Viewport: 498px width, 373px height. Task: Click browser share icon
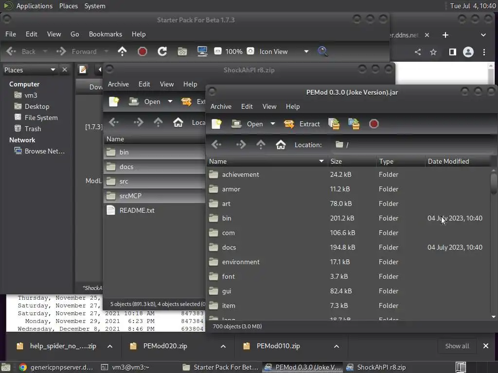(418, 52)
